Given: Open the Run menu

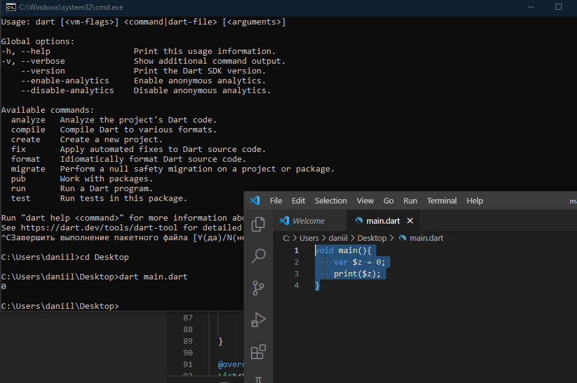Looking at the screenshot, I should click(410, 201).
